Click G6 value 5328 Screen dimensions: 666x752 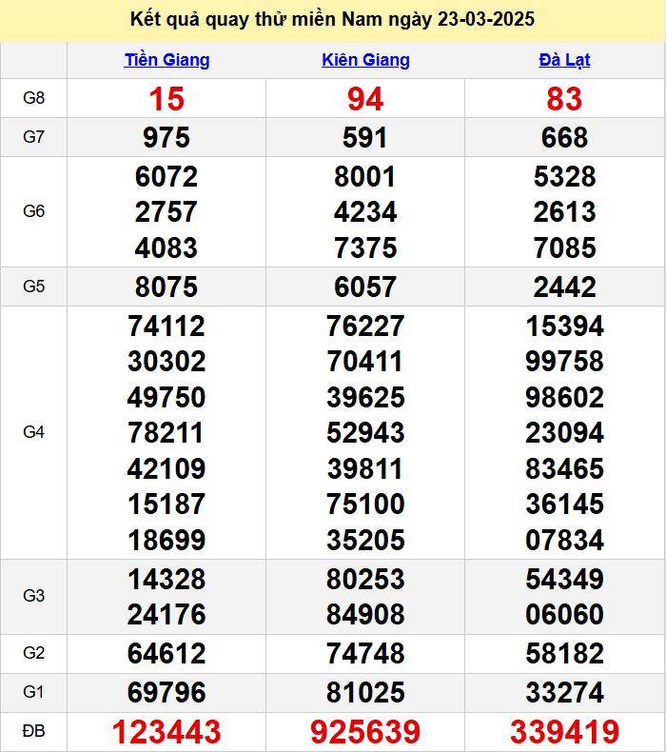pos(565,176)
